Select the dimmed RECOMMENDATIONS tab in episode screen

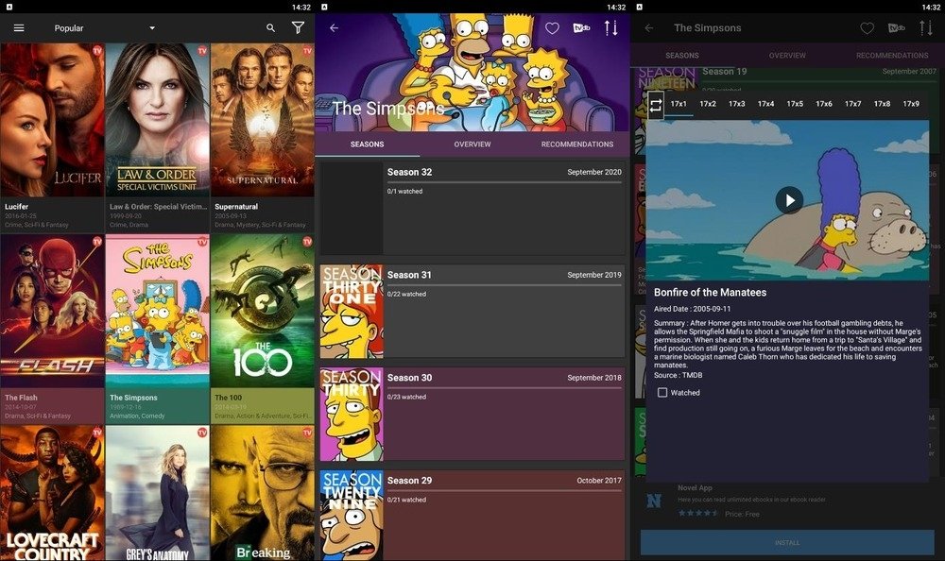pos(892,55)
